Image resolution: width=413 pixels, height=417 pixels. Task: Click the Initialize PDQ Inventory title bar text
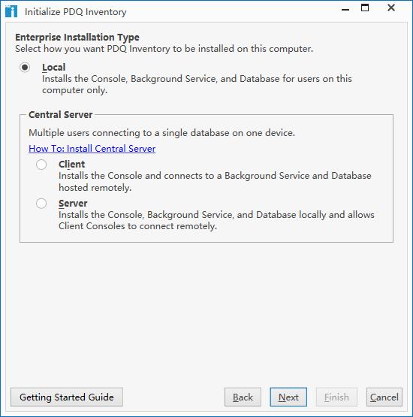pos(76,12)
